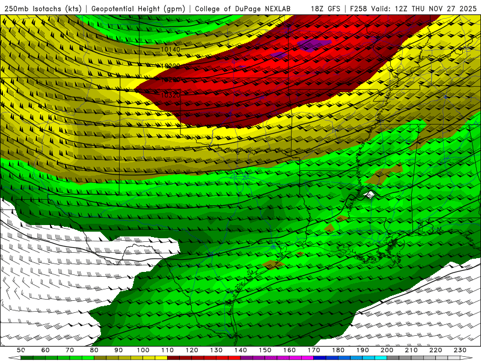Pick the darkest green swatch below 50
The image size is (481, 361).
click(26, 358)
